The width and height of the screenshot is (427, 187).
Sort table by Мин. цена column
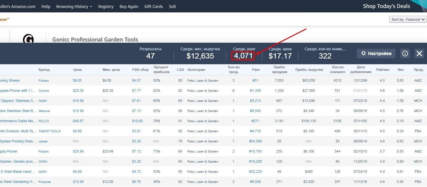click(111, 70)
